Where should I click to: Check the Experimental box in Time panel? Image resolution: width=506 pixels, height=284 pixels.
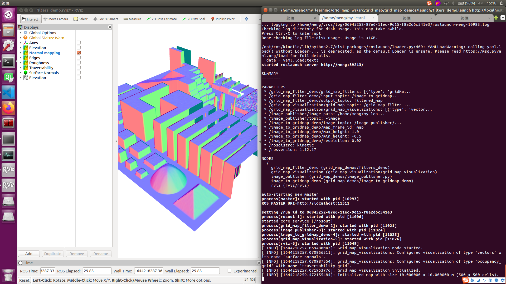[229, 271]
